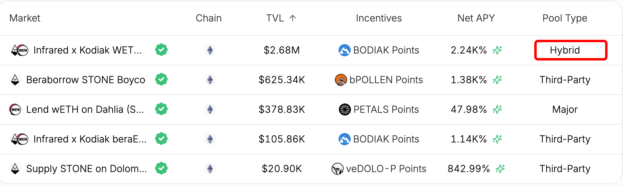
Task: Click the $105.86K TVL value
Action: click(x=282, y=139)
